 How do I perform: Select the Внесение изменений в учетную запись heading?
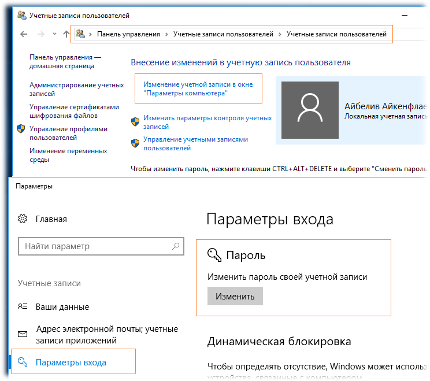pos(240,62)
